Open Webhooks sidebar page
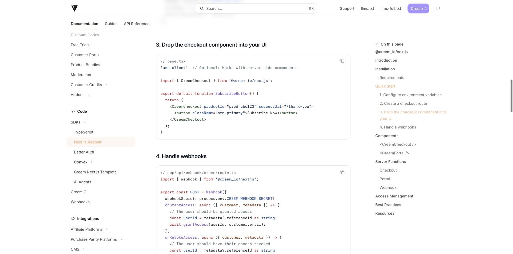 coord(80,202)
